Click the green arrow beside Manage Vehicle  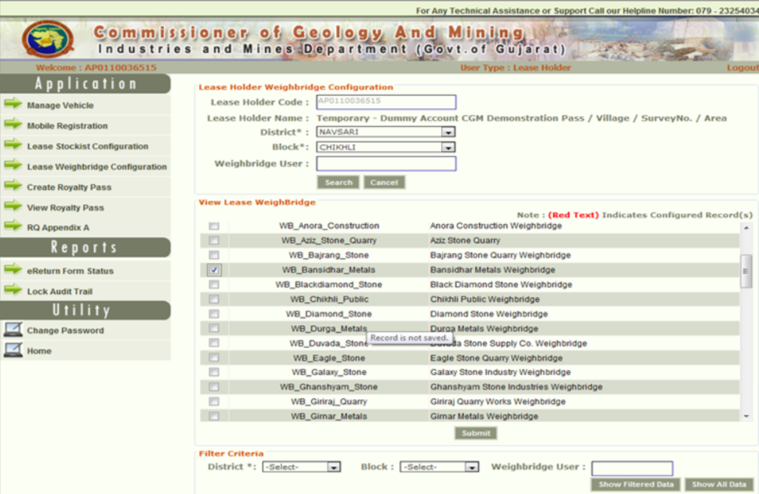[x=13, y=103]
